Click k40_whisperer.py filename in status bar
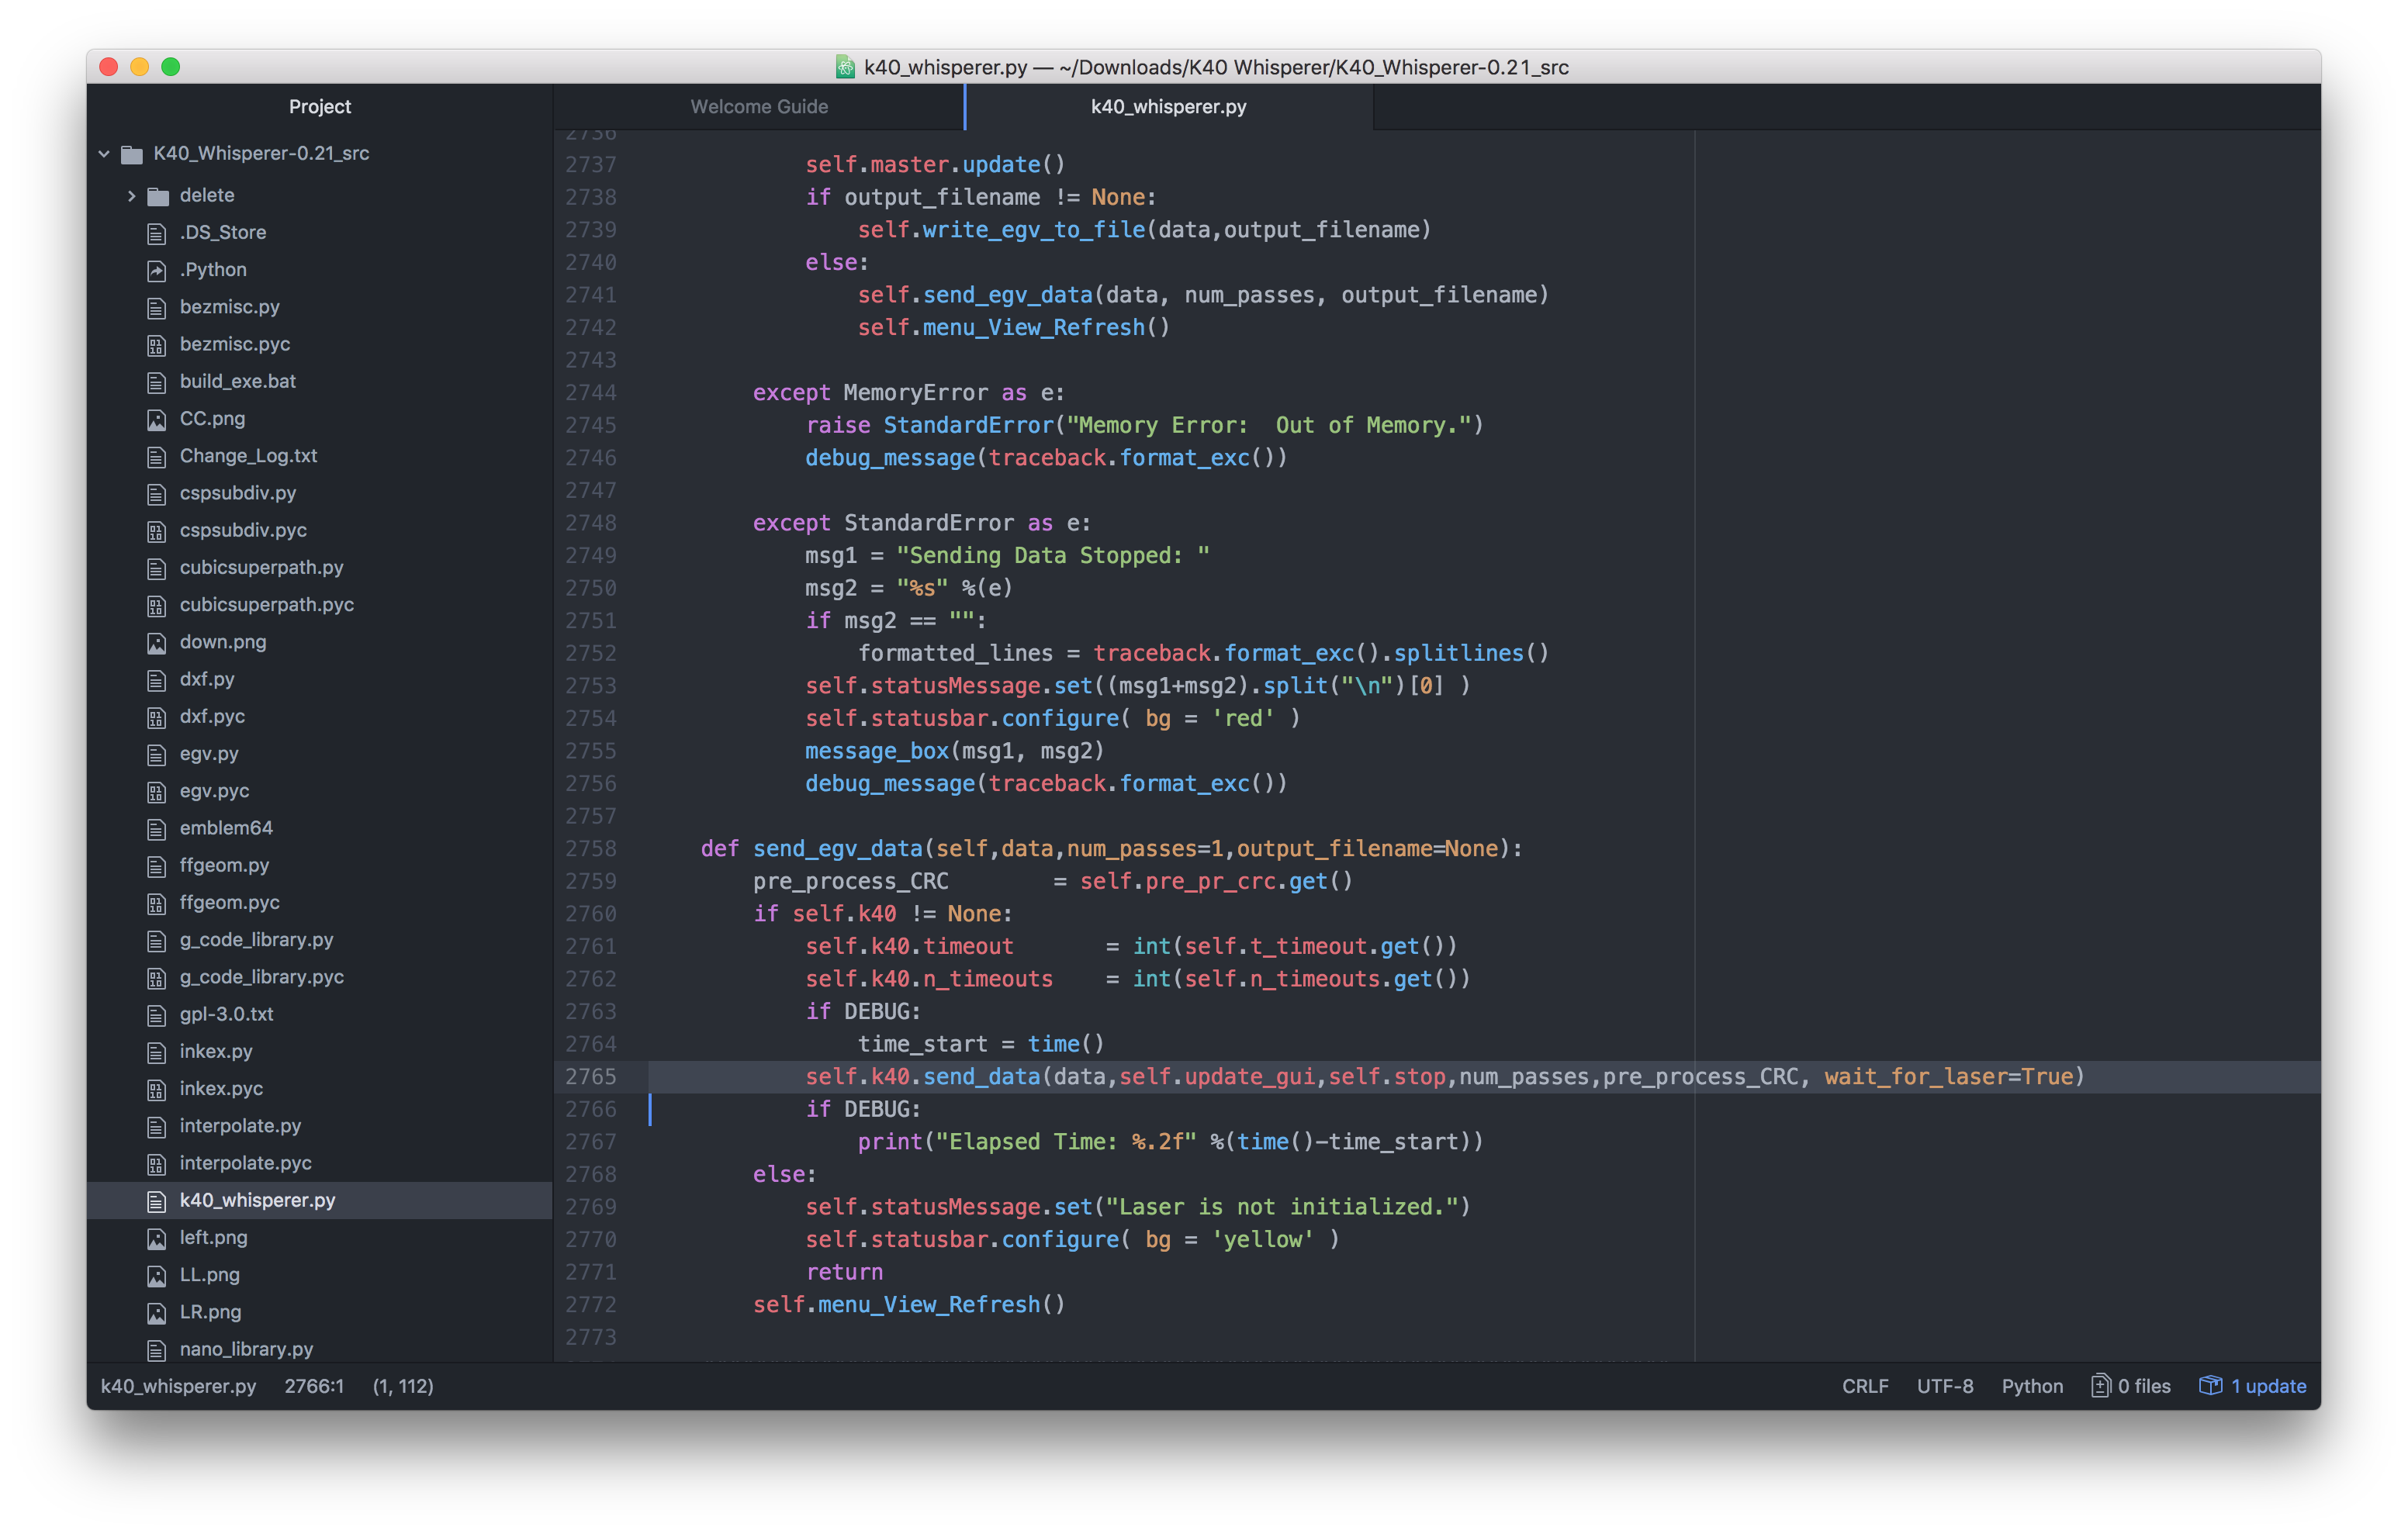This screenshot has width=2408, height=1534. 179,1387
